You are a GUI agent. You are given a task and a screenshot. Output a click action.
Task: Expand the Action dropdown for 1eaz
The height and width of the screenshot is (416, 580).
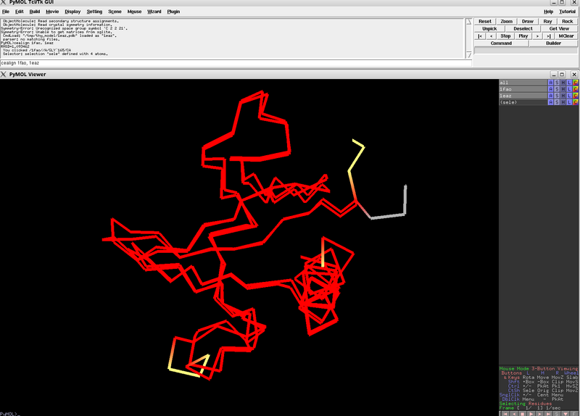click(x=550, y=96)
